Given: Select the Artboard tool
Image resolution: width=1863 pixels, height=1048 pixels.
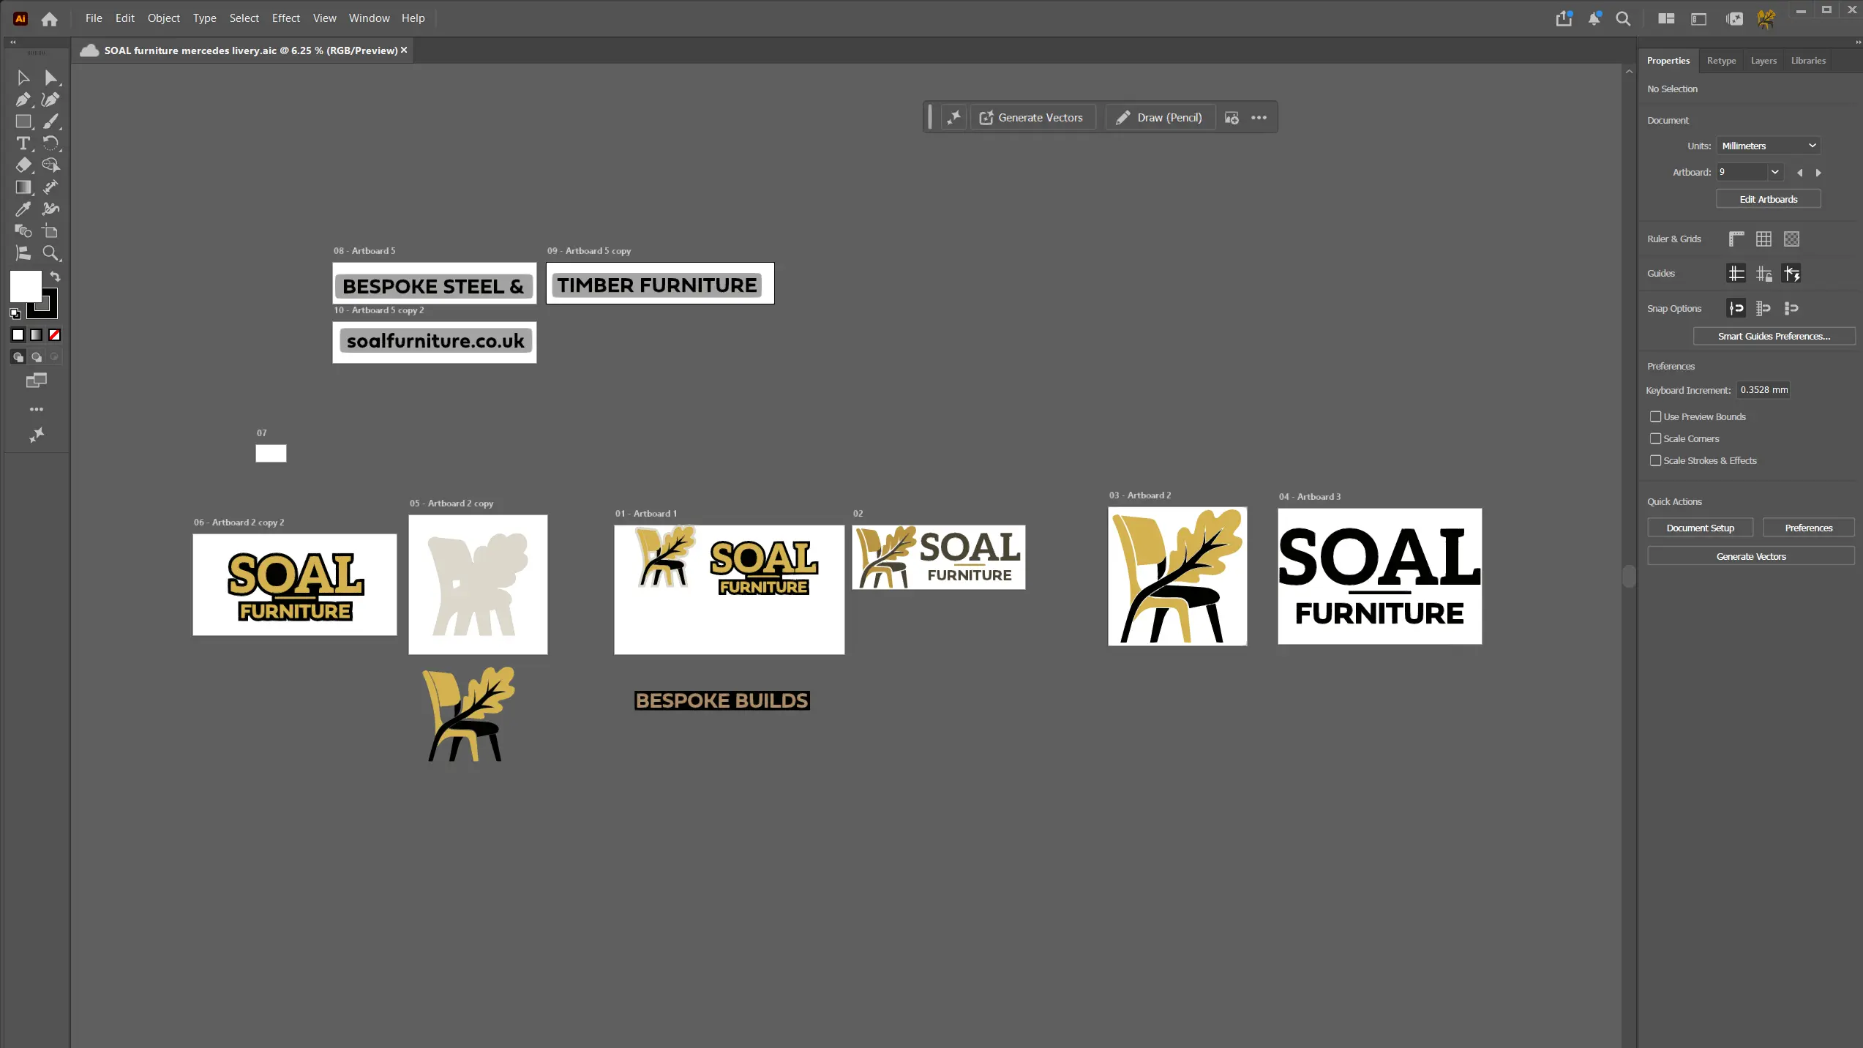Looking at the screenshot, I should click(x=50, y=231).
